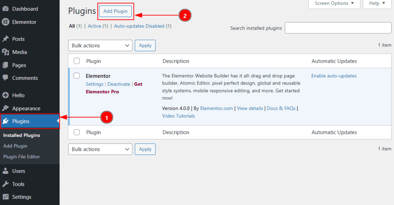The width and height of the screenshot is (394, 205).
Task: Click the top Apply button
Action: (145, 45)
